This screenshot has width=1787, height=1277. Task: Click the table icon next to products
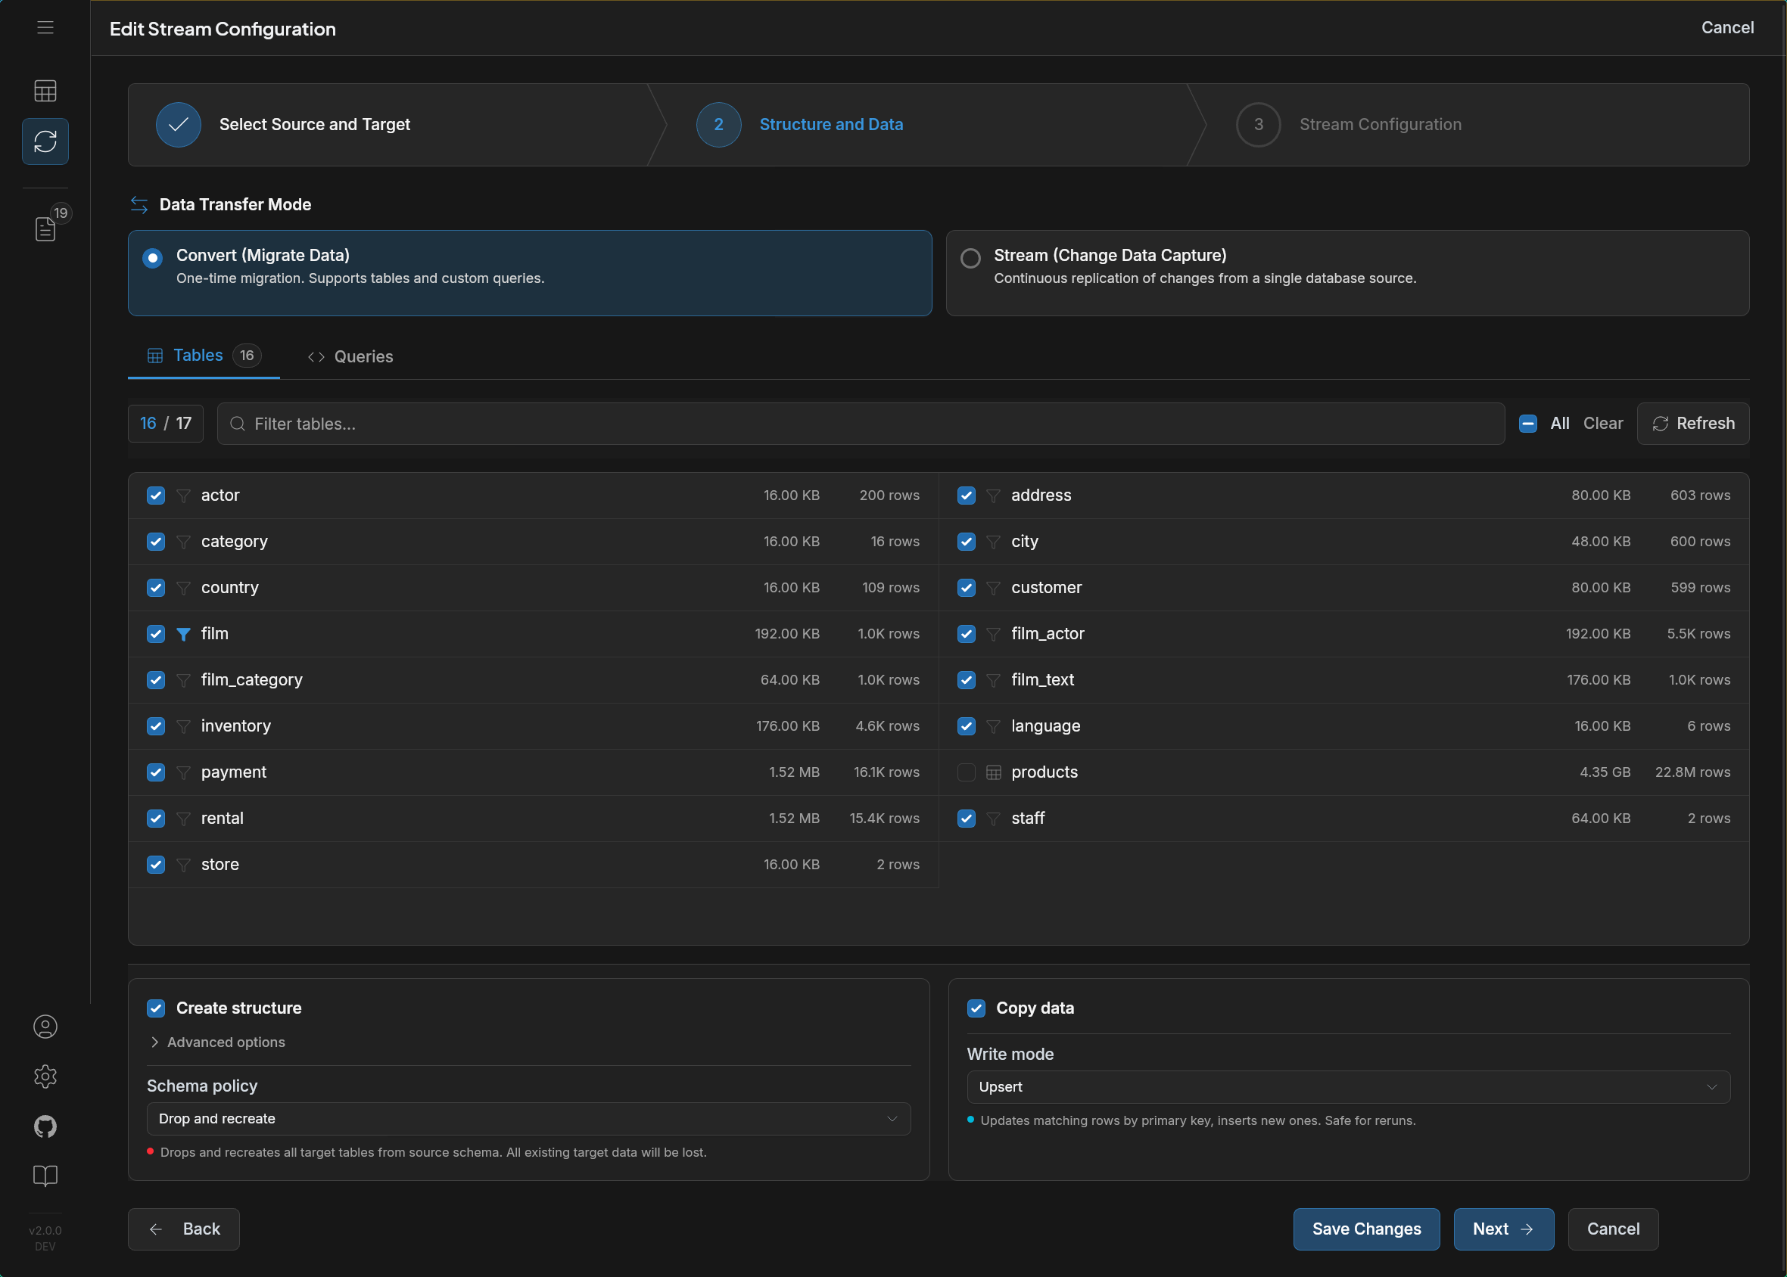point(993,772)
